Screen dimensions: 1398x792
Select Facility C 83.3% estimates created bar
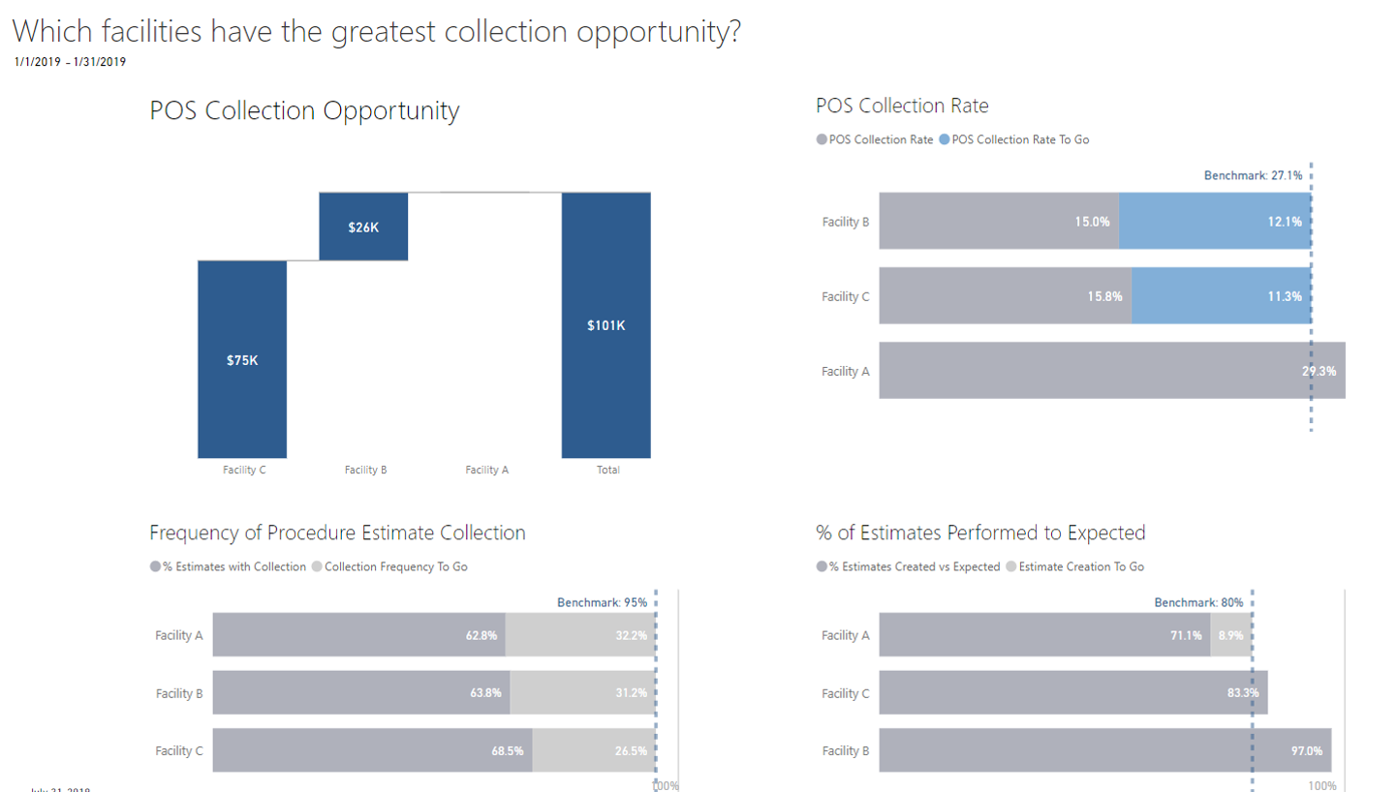pyautogui.click(x=1073, y=692)
